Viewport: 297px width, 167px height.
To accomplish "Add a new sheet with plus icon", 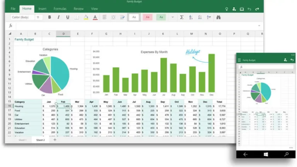I will (x=55, y=140).
